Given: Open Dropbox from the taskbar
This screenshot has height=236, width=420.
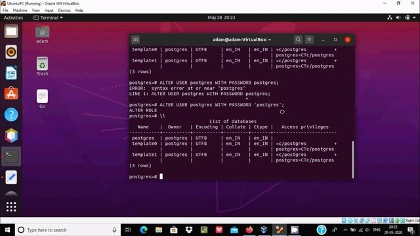Looking at the screenshot, I should tap(189, 230).
